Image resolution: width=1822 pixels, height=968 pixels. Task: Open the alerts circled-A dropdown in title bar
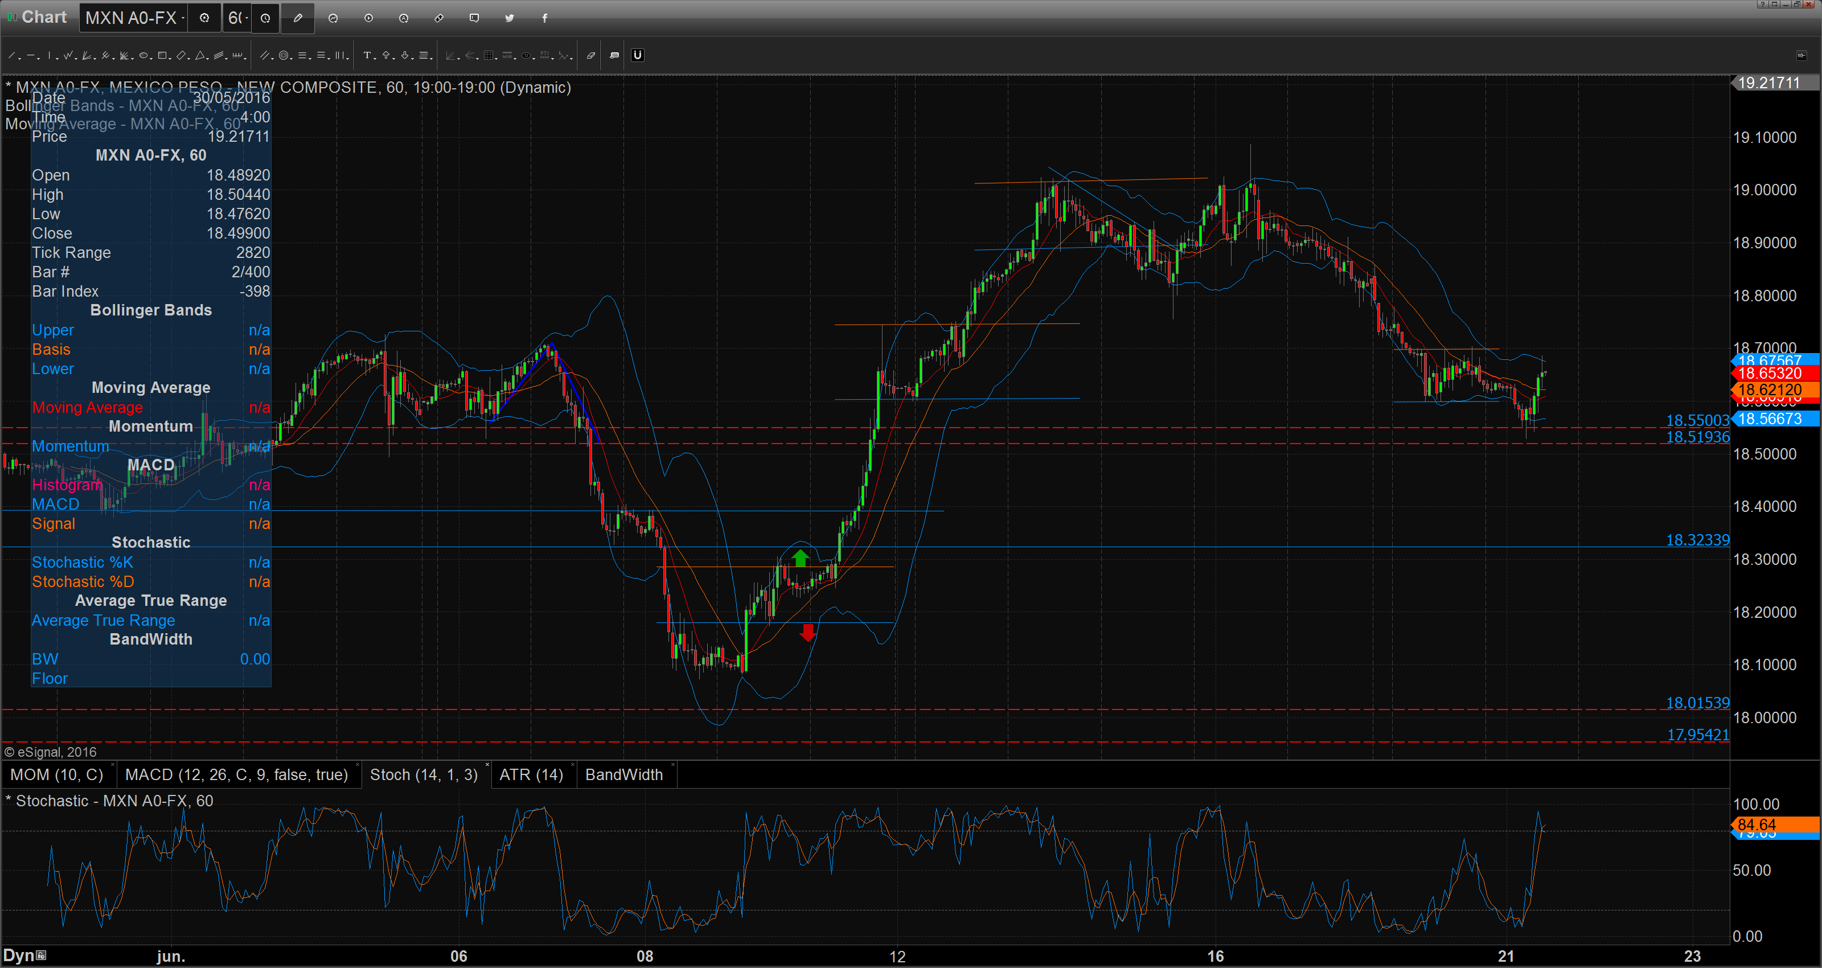click(x=404, y=18)
